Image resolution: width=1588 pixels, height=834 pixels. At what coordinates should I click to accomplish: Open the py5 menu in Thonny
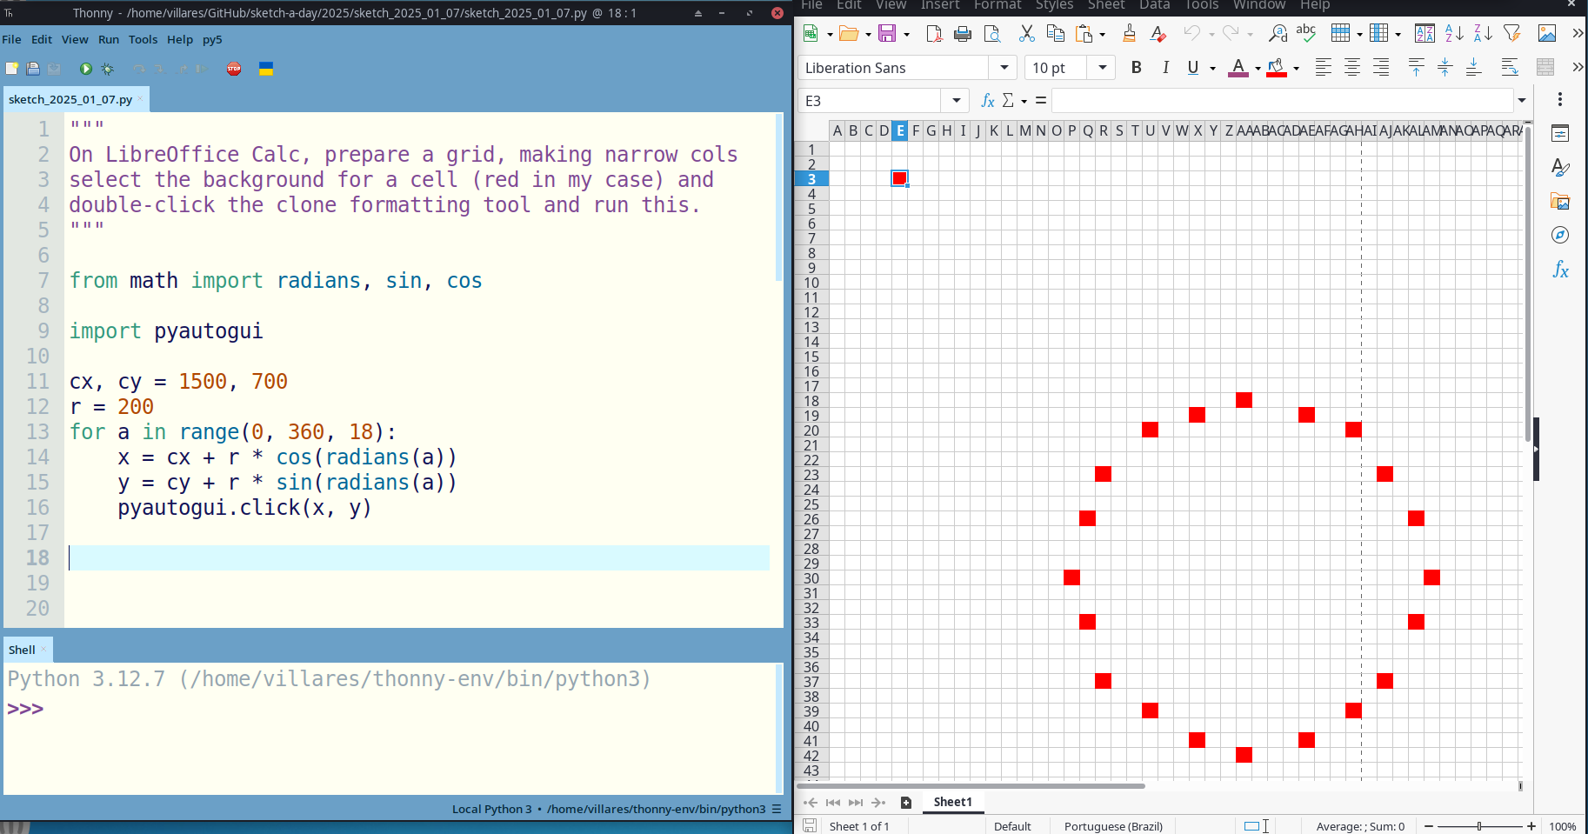click(x=212, y=39)
